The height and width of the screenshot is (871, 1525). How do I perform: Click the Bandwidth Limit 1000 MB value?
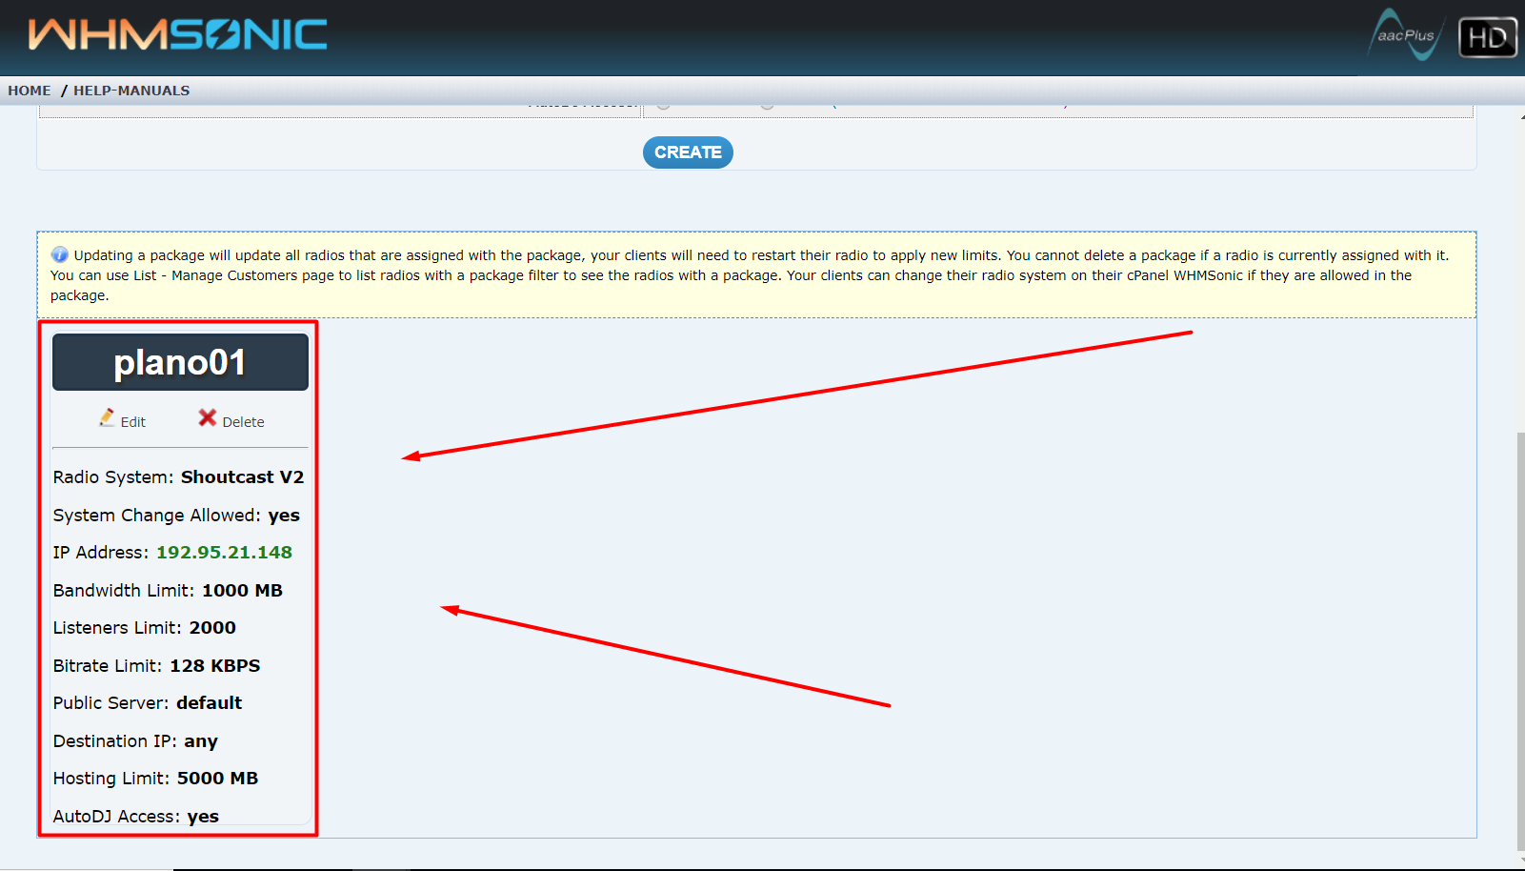[x=242, y=591]
